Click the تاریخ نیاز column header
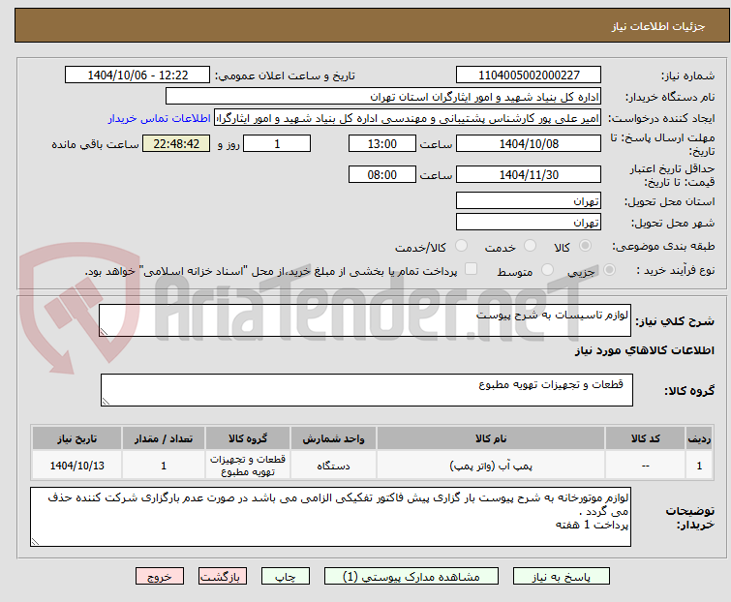731x602 pixels. click(x=76, y=438)
